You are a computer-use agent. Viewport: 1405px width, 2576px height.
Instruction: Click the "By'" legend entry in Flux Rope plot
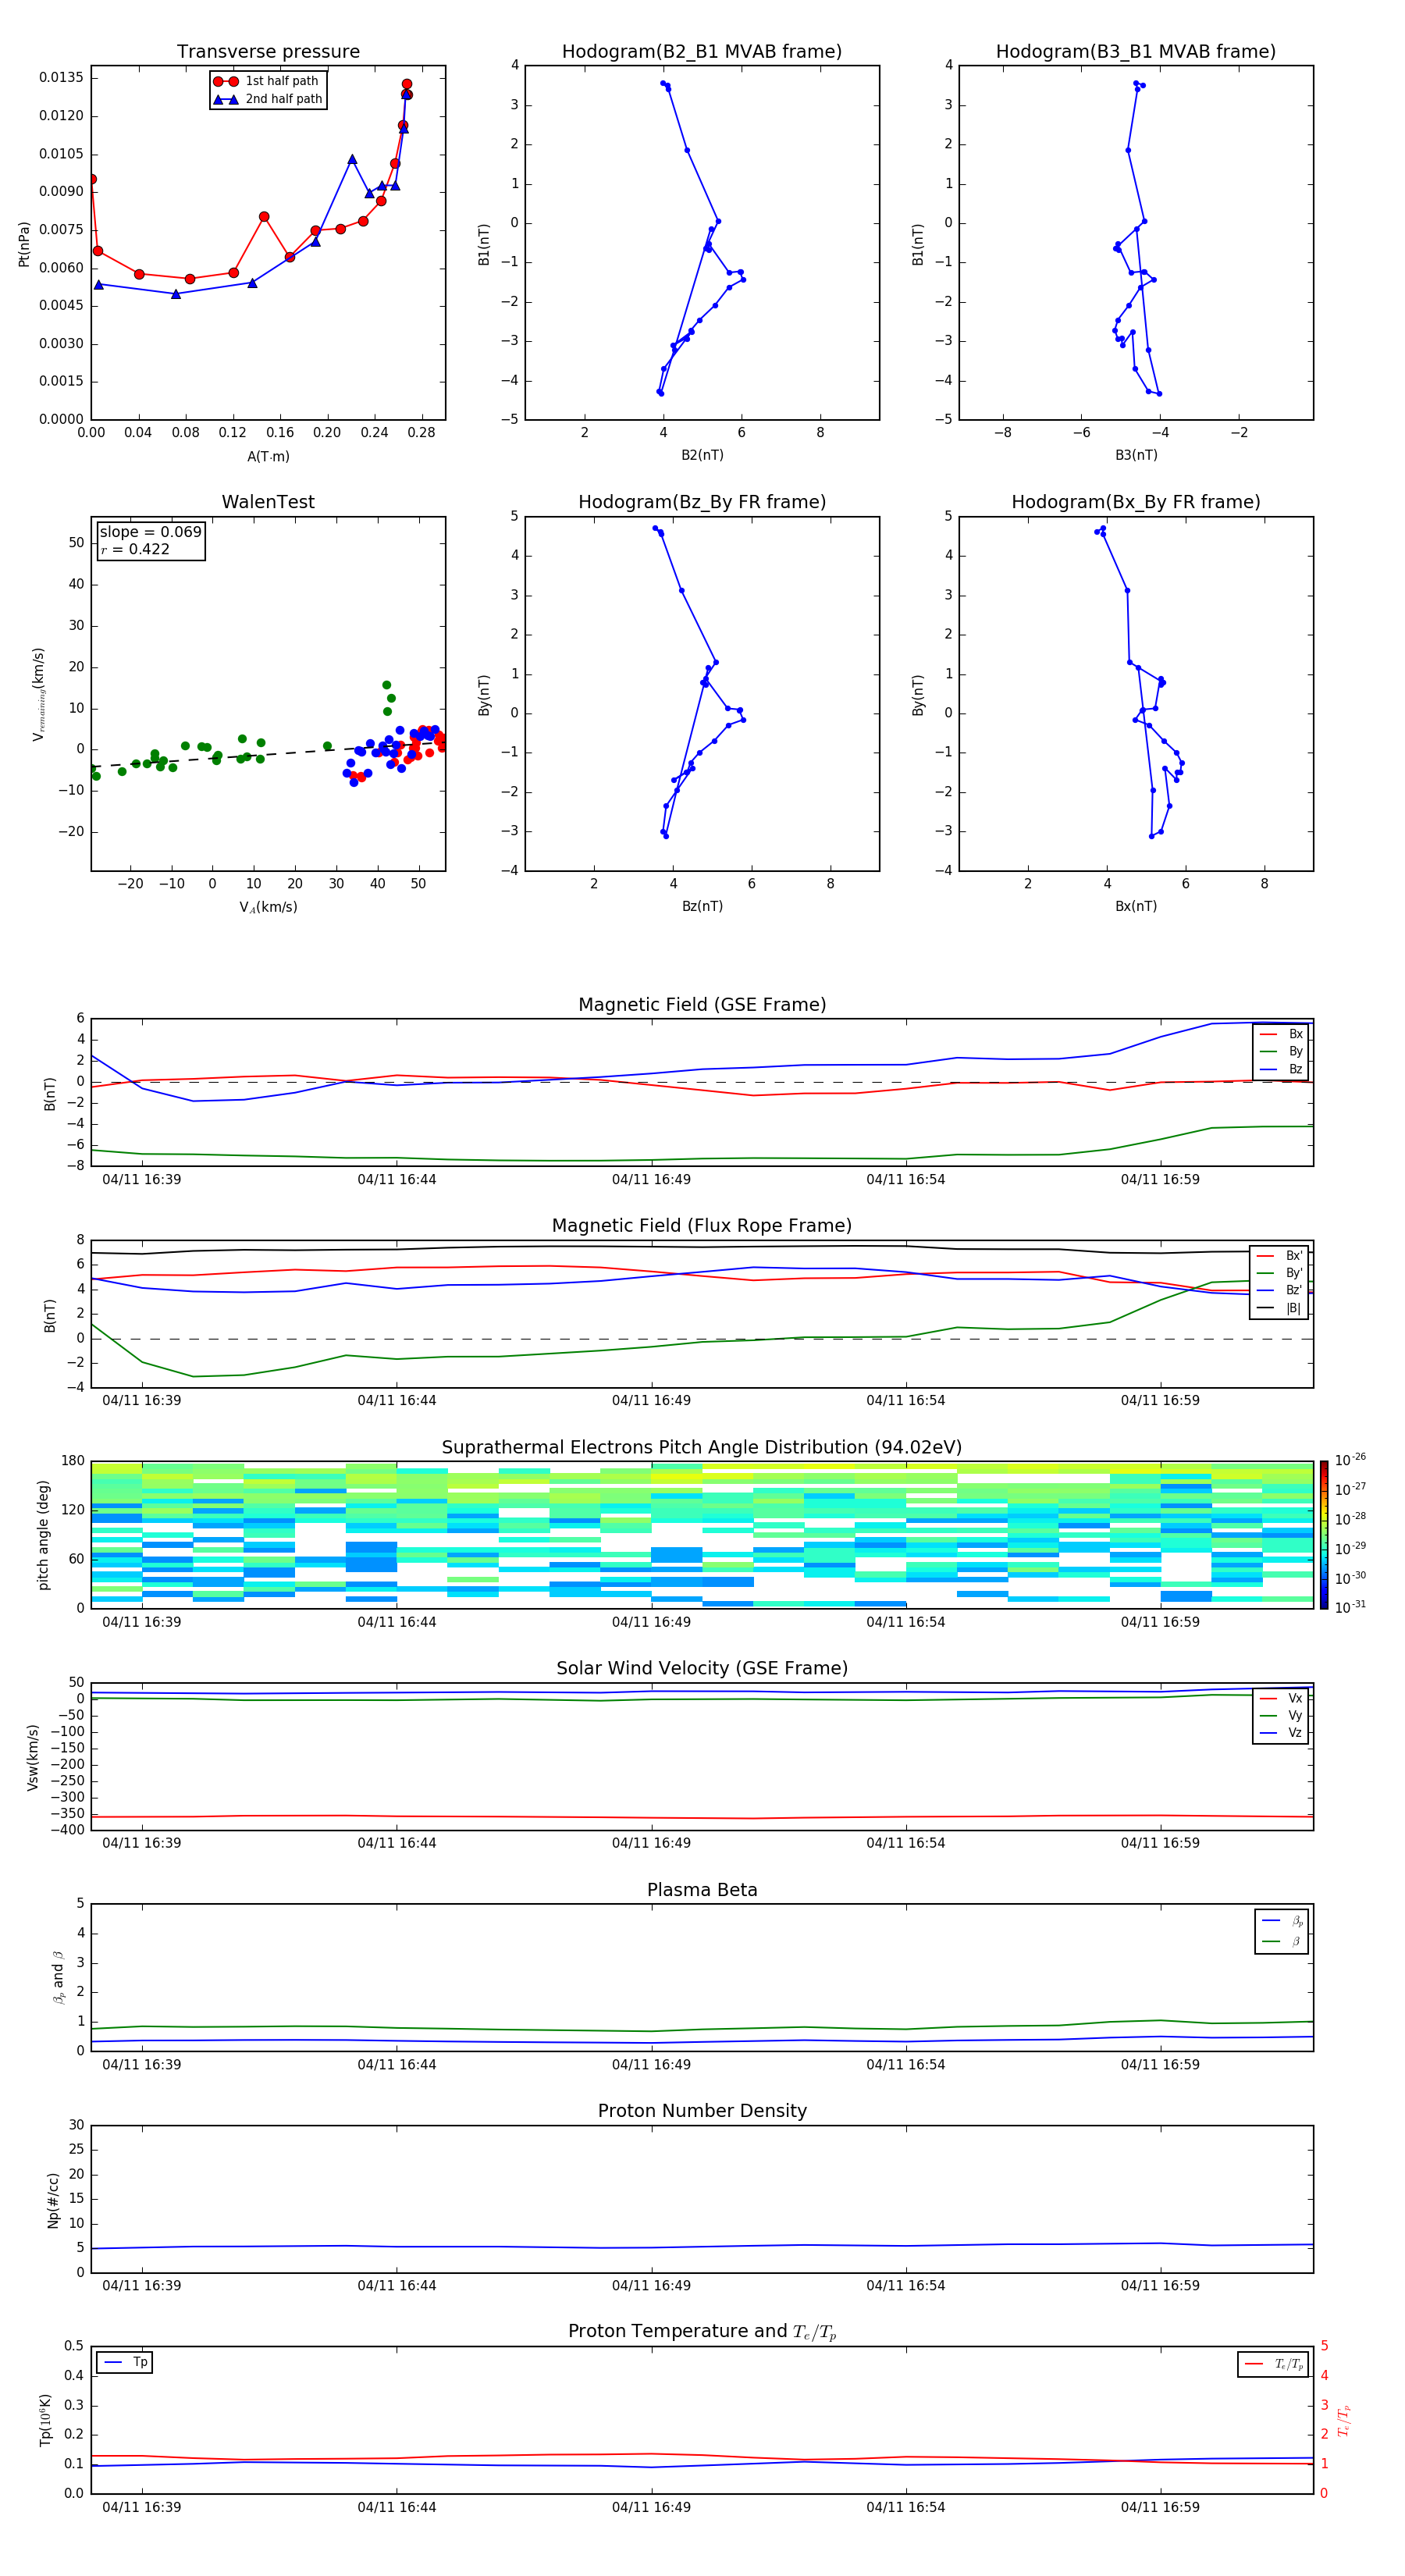point(1280,1273)
